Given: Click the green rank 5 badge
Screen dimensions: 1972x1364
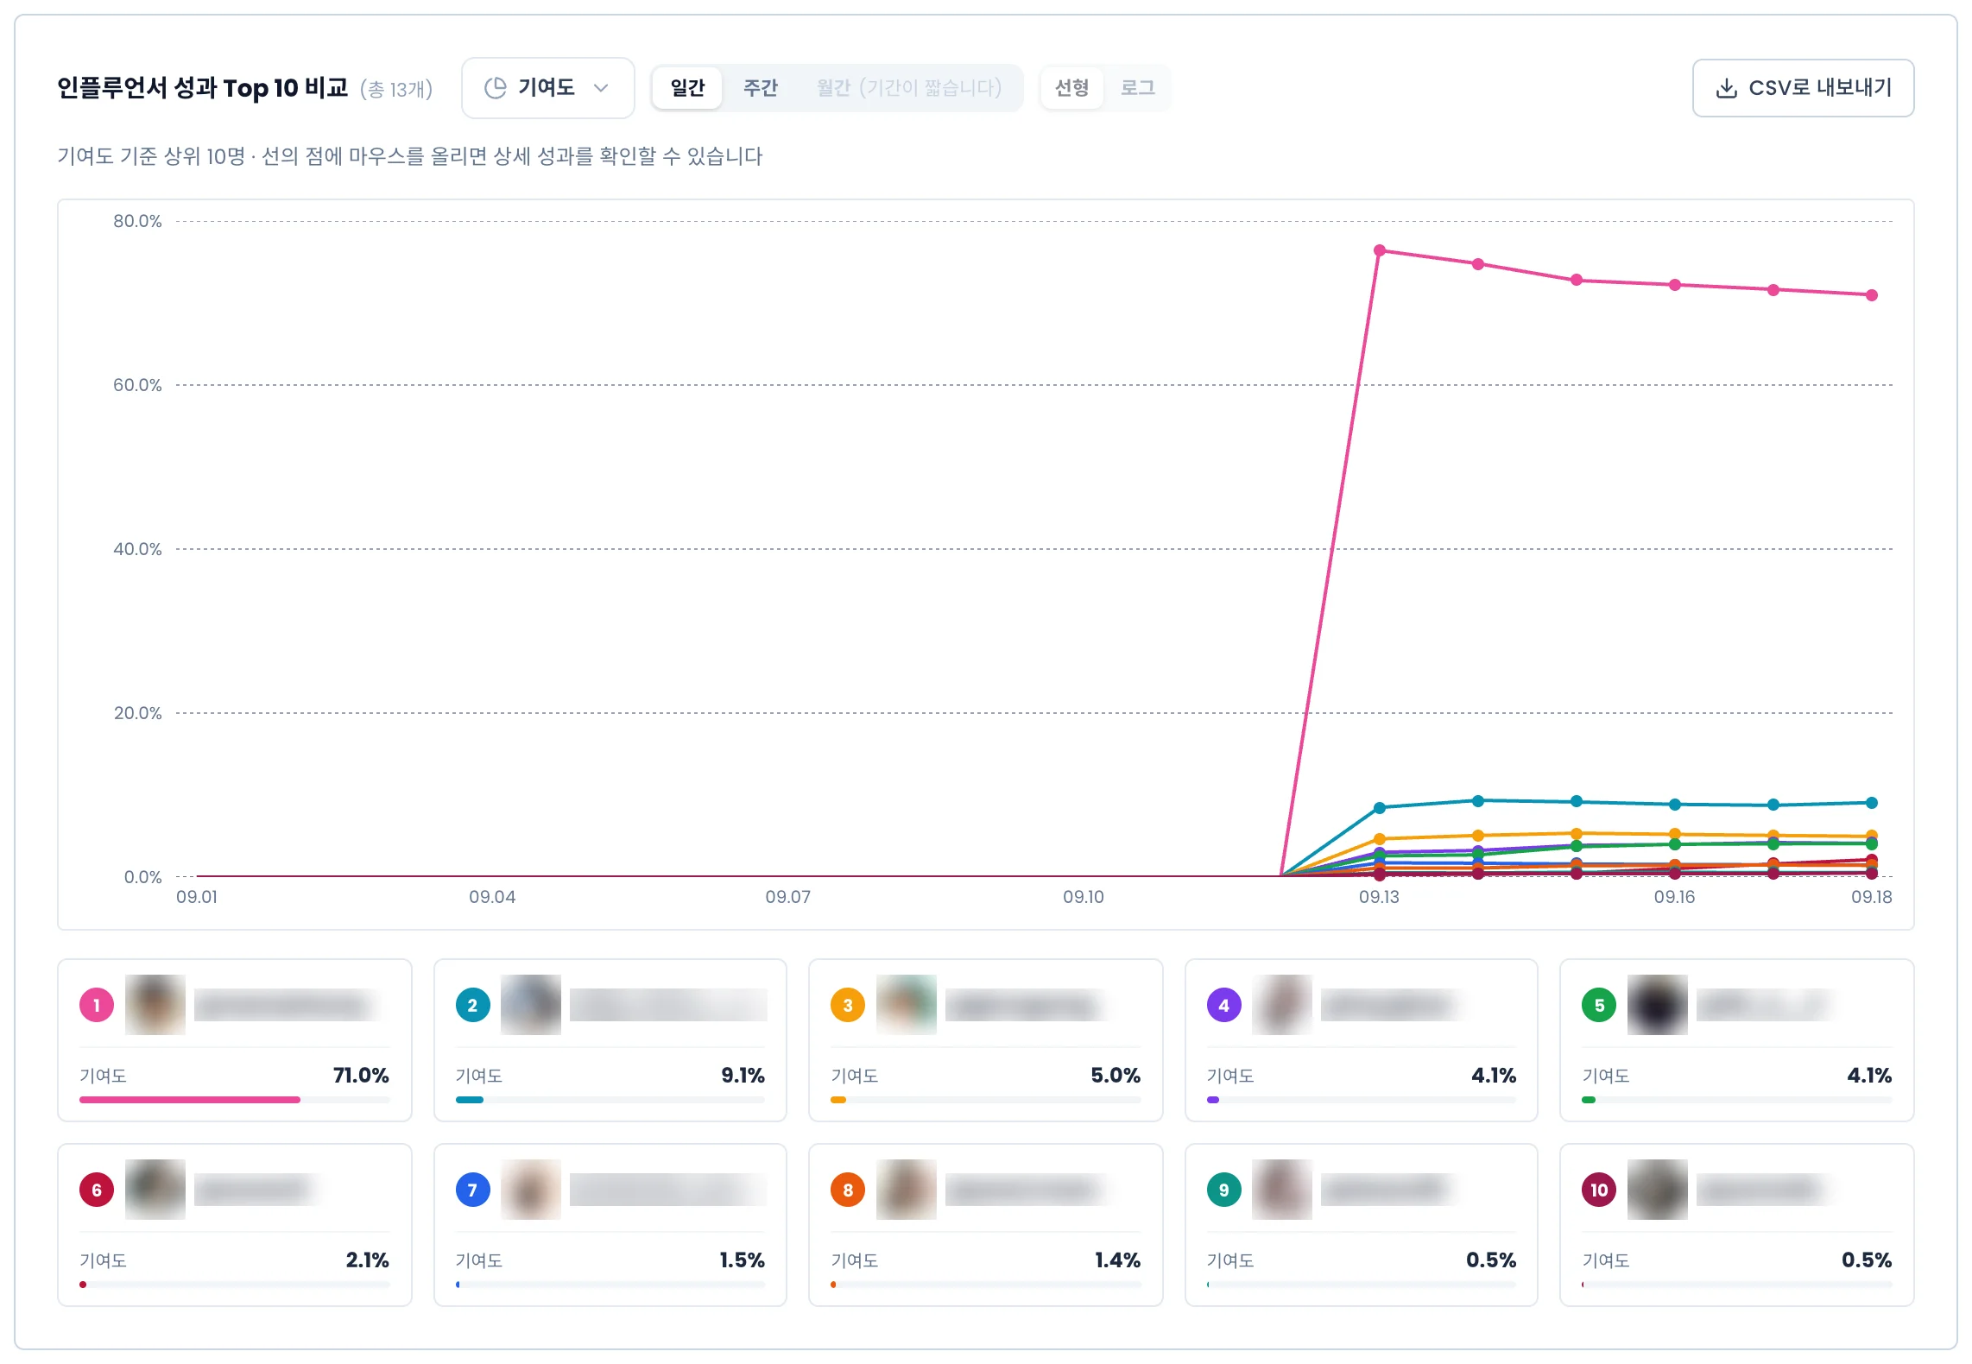Looking at the screenshot, I should (1599, 1005).
